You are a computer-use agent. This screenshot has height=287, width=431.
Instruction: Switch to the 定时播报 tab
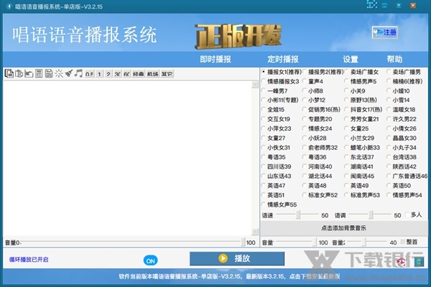[x=283, y=59]
